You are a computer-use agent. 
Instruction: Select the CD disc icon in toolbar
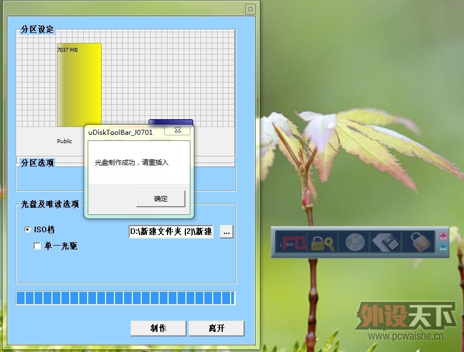click(x=355, y=243)
